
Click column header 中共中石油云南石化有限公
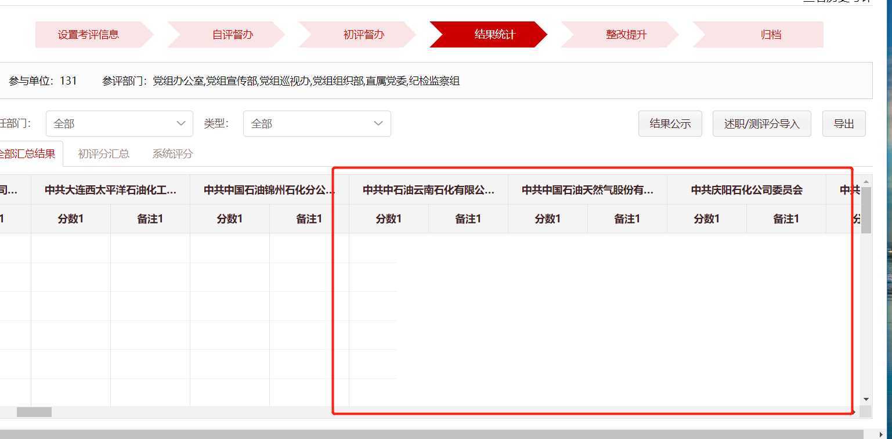[428, 190]
